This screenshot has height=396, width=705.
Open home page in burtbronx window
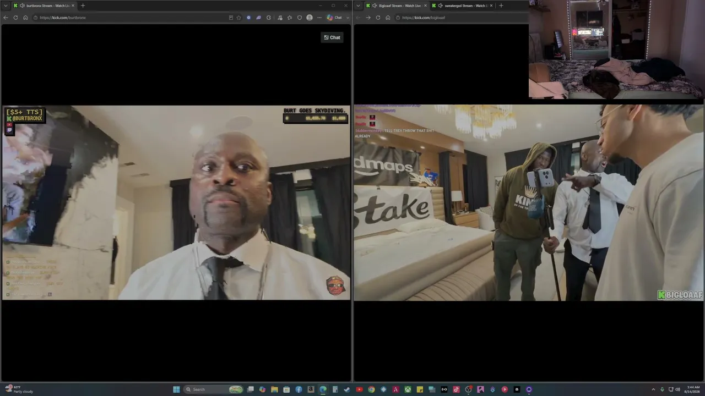tap(25, 18)
